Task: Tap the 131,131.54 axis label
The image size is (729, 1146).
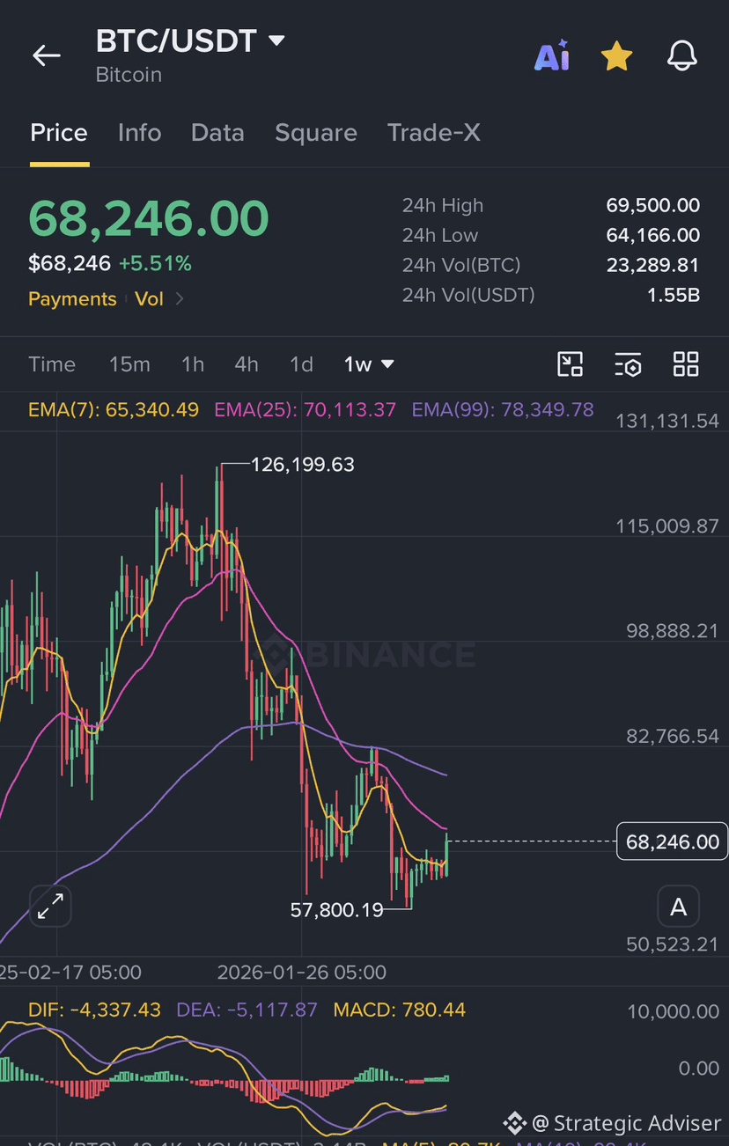Action: click(x=667, y=421)
